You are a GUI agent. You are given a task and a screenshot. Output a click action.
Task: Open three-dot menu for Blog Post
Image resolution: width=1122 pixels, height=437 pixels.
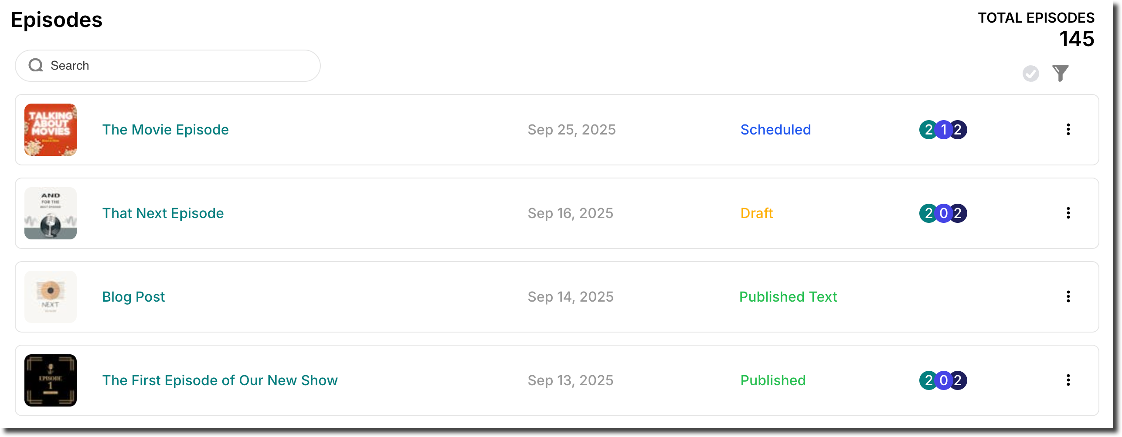1068,296
